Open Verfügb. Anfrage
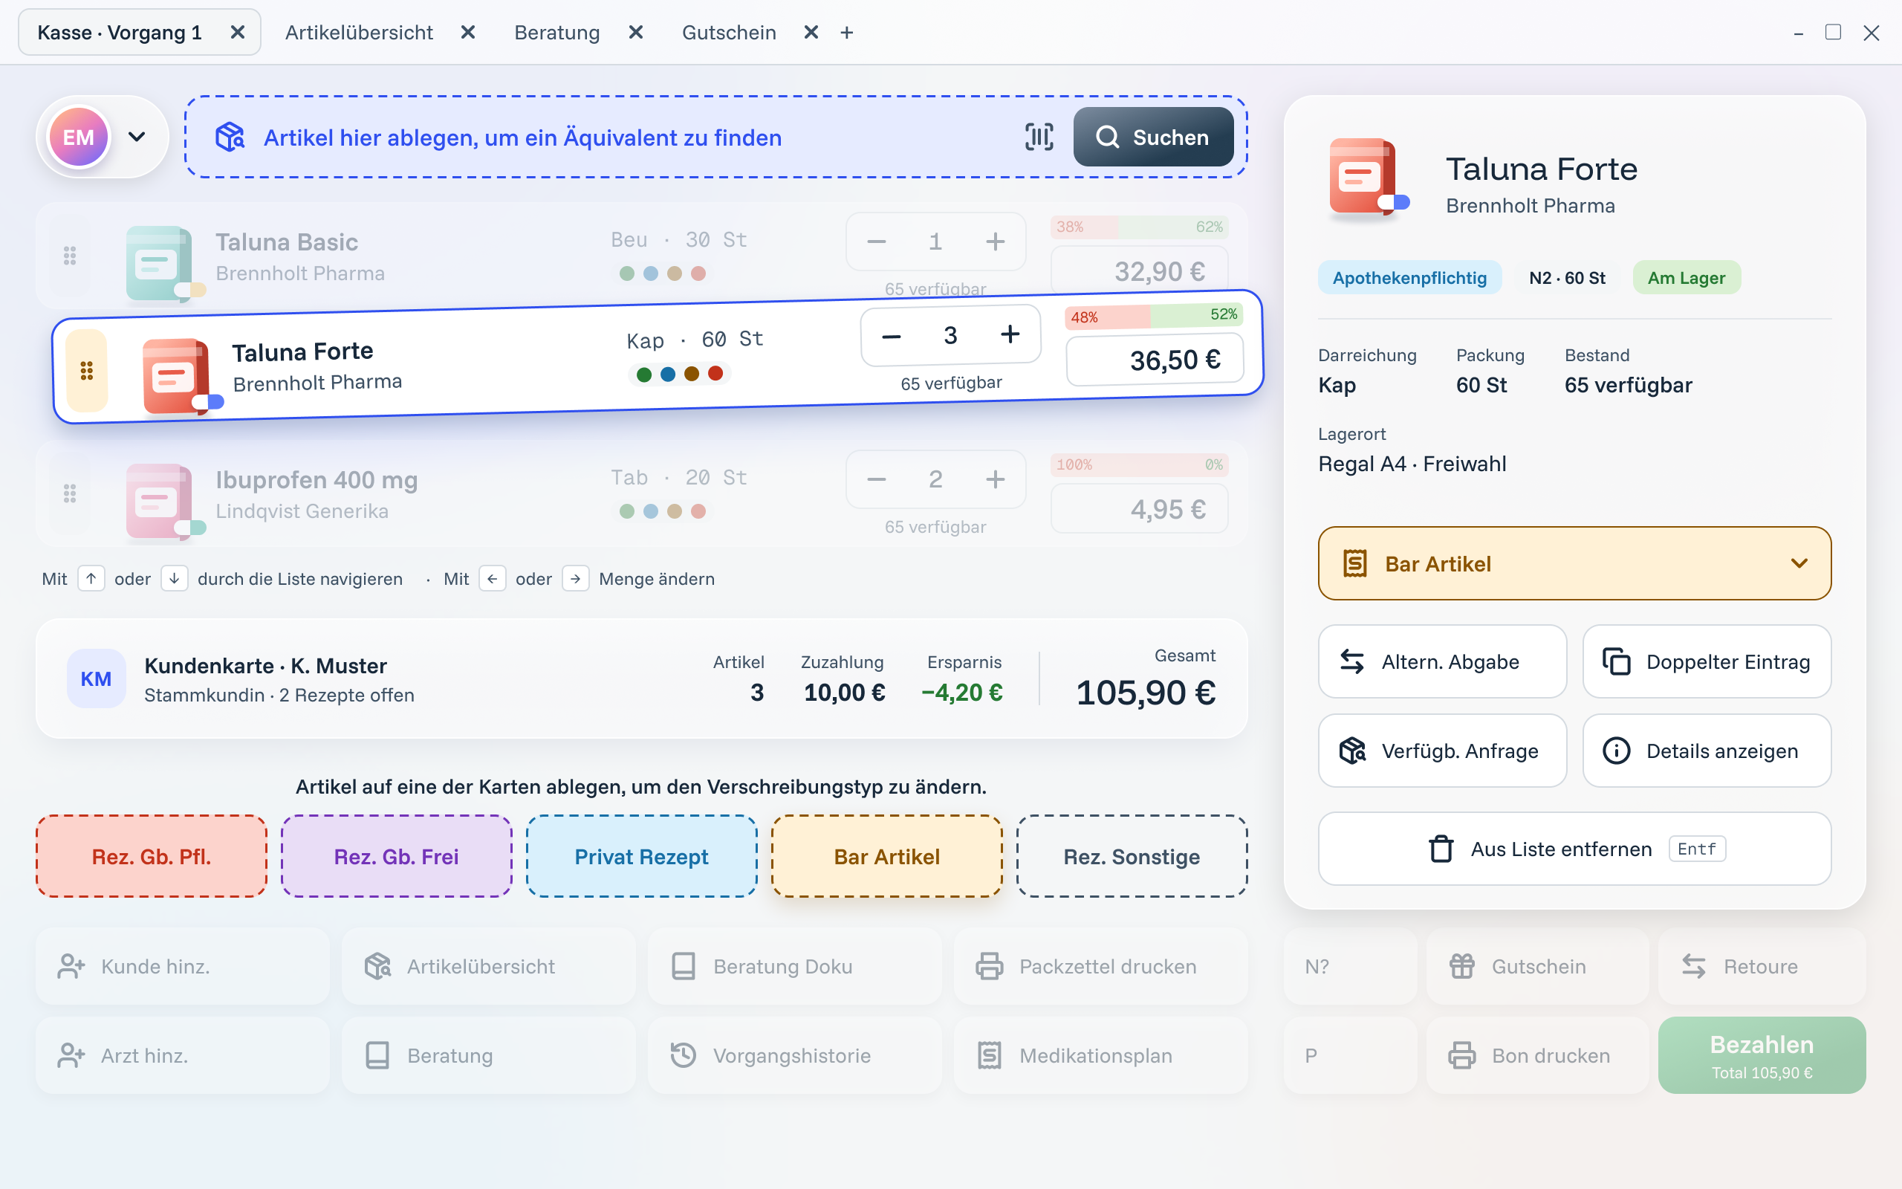1902x1189 pixels. 1442,751
